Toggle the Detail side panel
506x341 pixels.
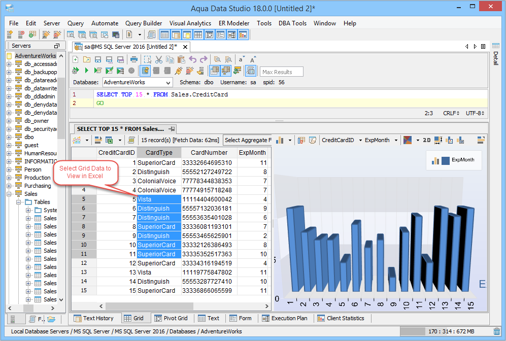point(496,58)
